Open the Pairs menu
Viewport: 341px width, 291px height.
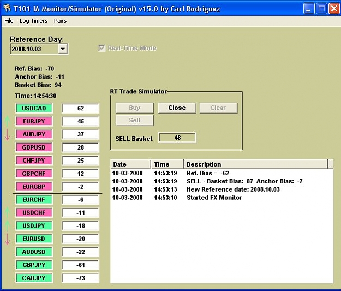(60, 21)
